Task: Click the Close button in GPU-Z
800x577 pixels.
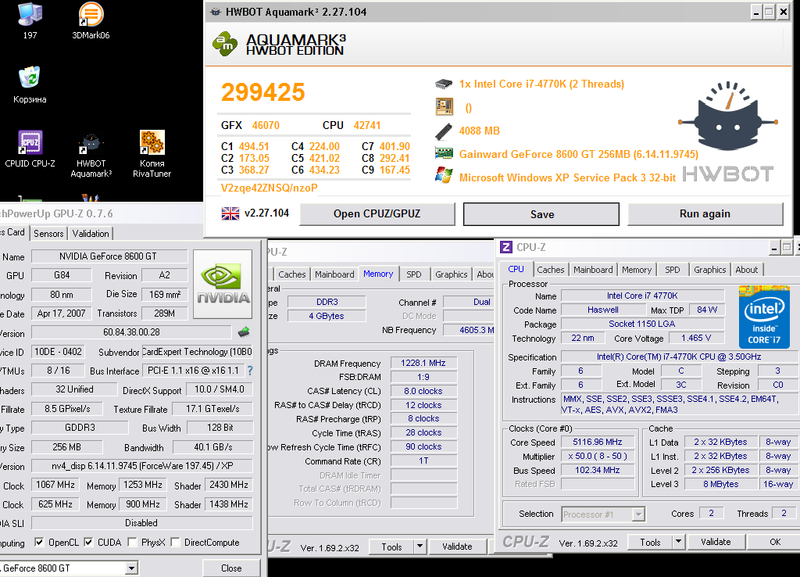Action: (231, 568)
